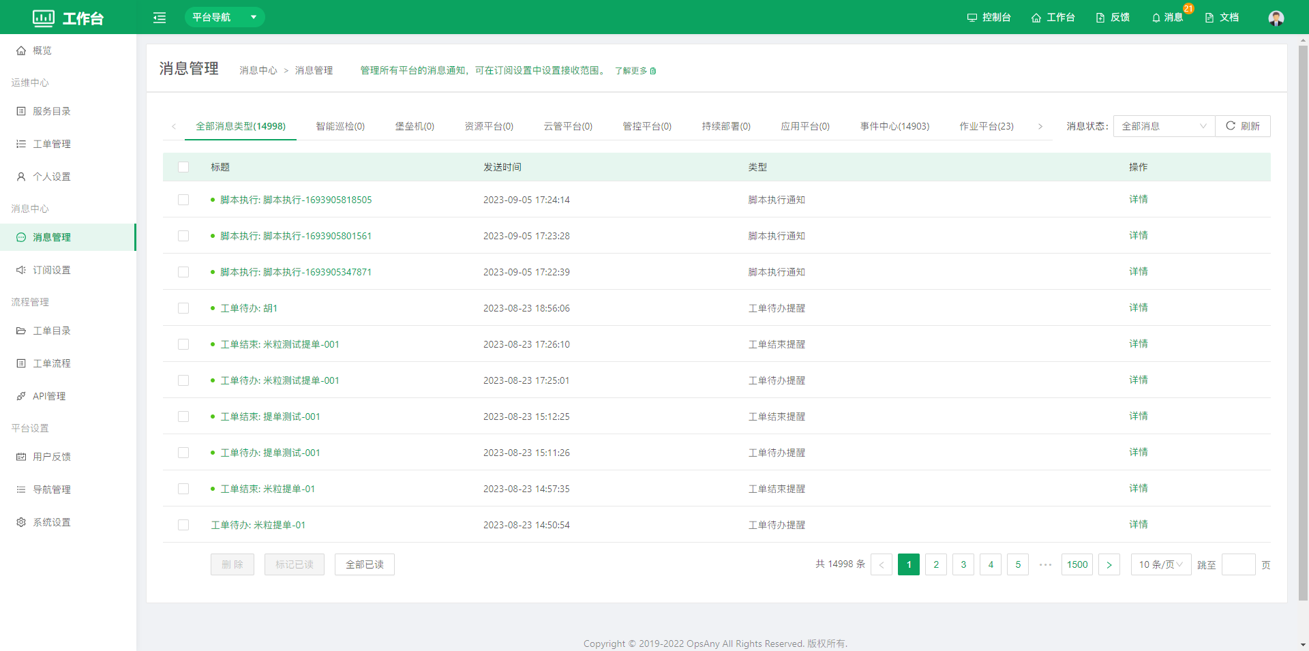Select checkbox for 工单结束: 米粒测试提单-001
The width and height of the screenshot is (1309, 651).
click(183, 344)
